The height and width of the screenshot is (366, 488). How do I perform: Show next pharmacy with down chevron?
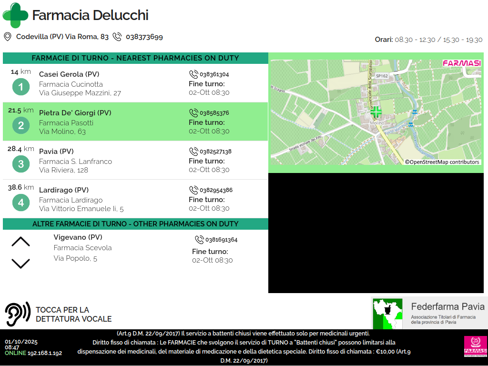pyautogui.click(x=20, y=263)
